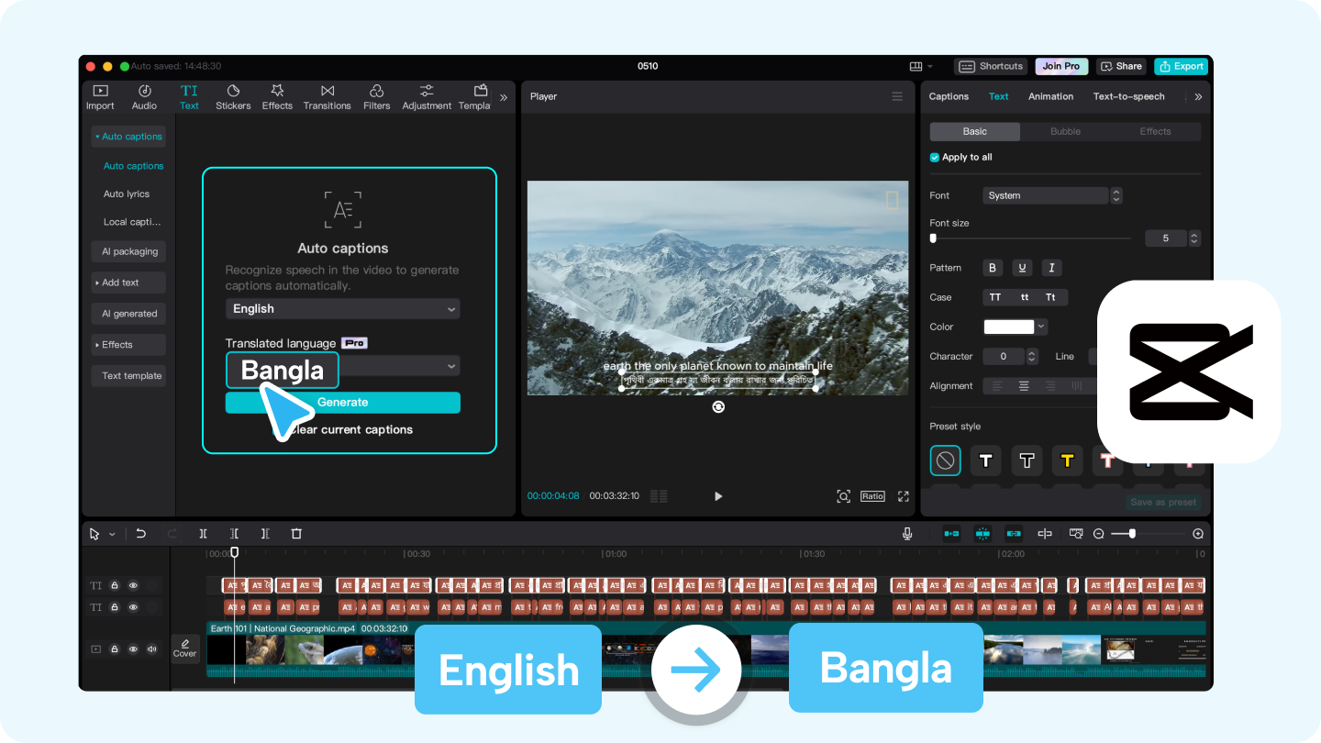Screen dimensions: 1321x743
Task: Open the Translated language dropdown arrow
Action: pyautogui.click(x=451, y=367)
